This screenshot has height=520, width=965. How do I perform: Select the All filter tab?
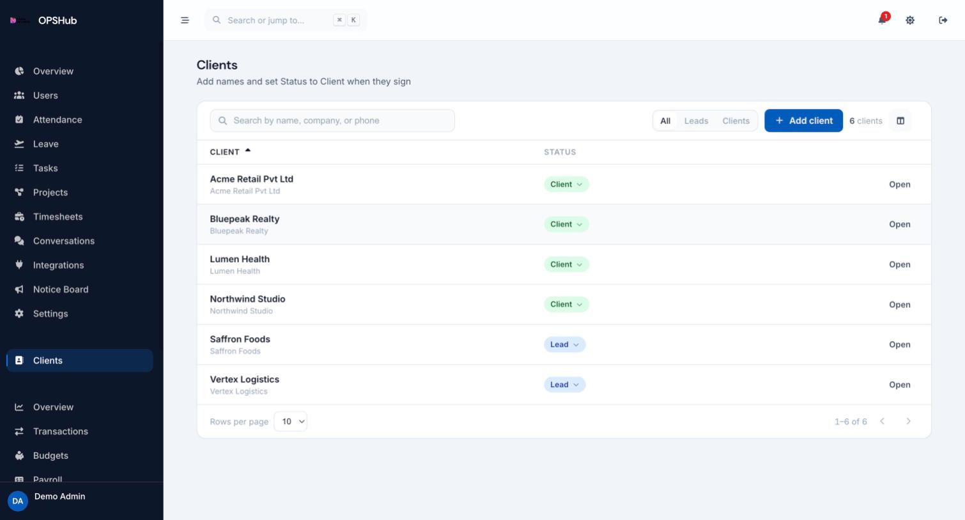point(665,121)
